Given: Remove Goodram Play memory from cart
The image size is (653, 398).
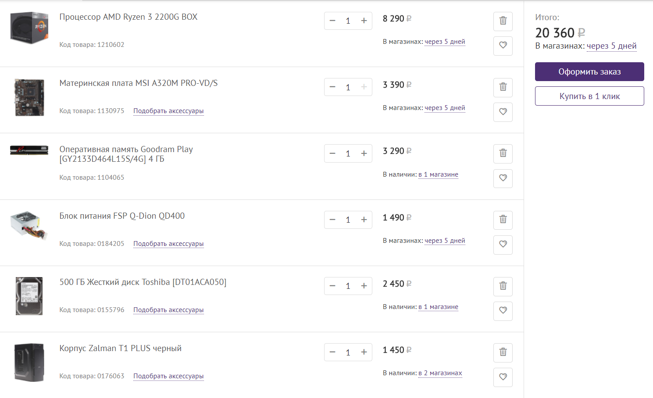Looking at the screenshot, I should 503,153.
